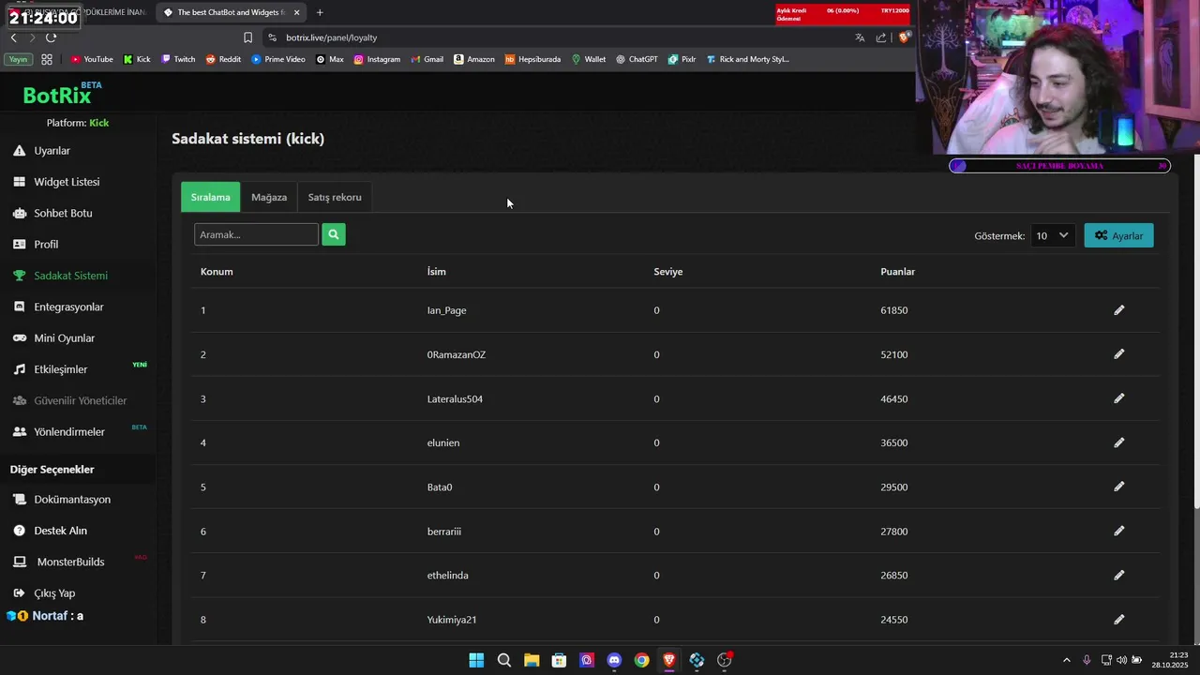Viewport: 1200px width, 675px height.
Task: Open the Ayarlar settings button
Action: (1118, 235)
